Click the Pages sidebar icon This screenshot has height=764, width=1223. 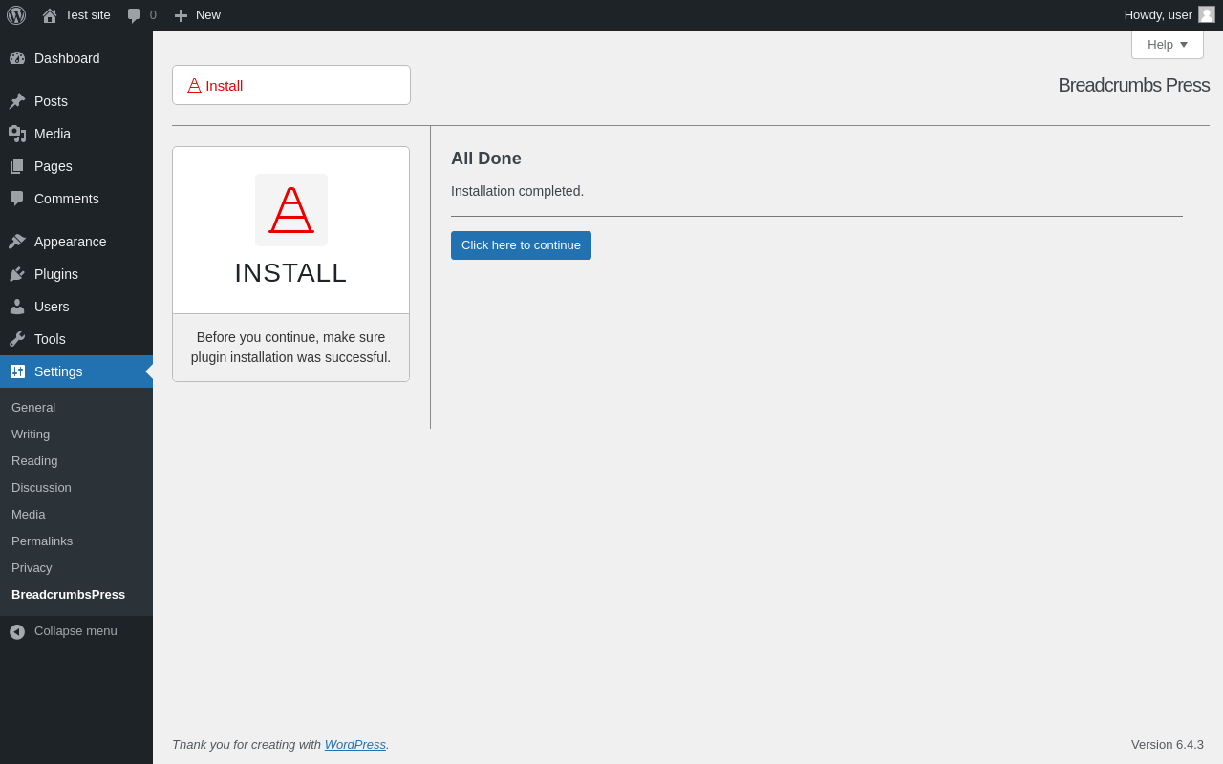(17, 166)
